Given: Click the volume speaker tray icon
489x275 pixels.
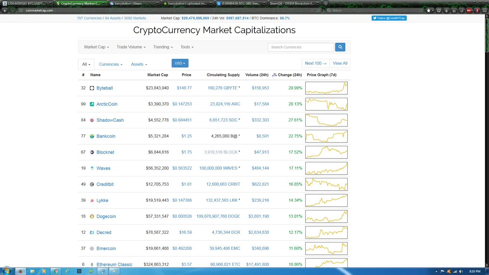Looking at the screenshot, I should [x=461, y=272].
